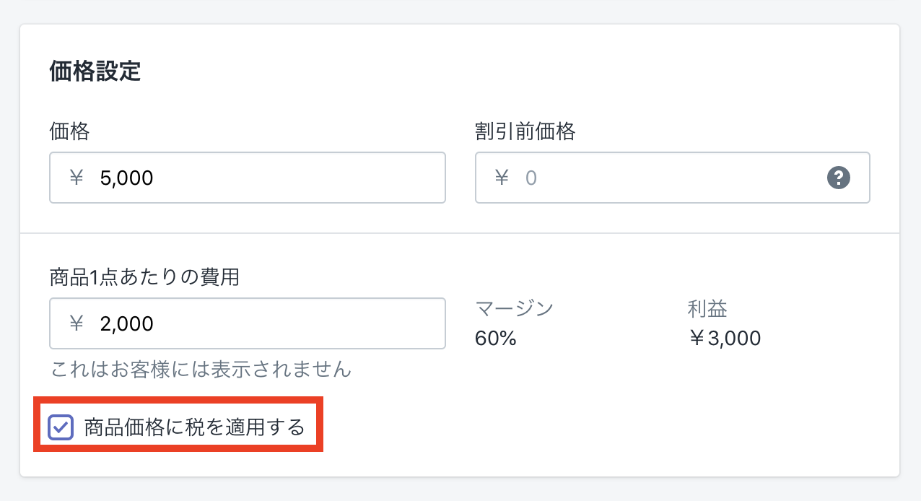The image size is (921, 501).
Task: Toggle the 商品価格に税を適用する checkbox
Action: tap(61, 427)
